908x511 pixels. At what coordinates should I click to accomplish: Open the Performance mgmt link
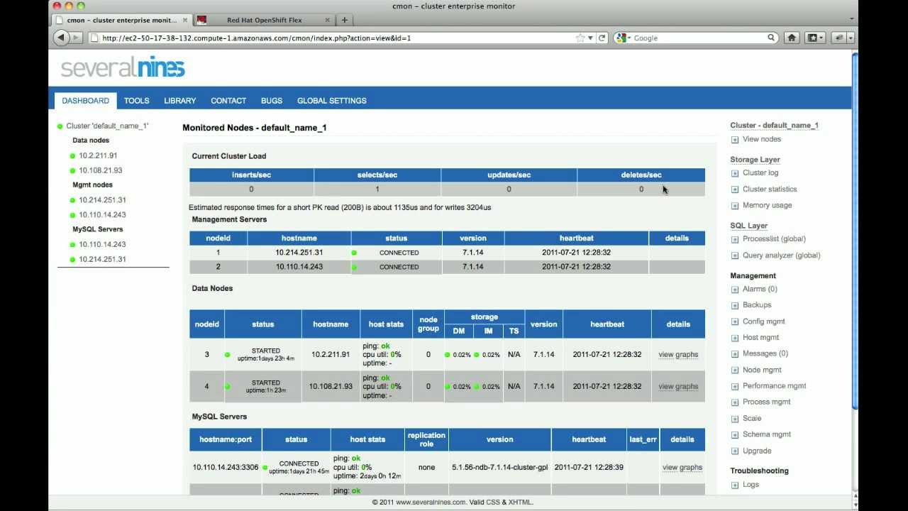775,386
